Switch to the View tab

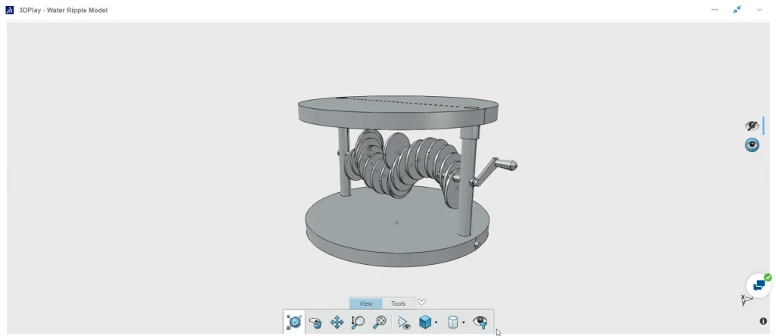point(366,303)
